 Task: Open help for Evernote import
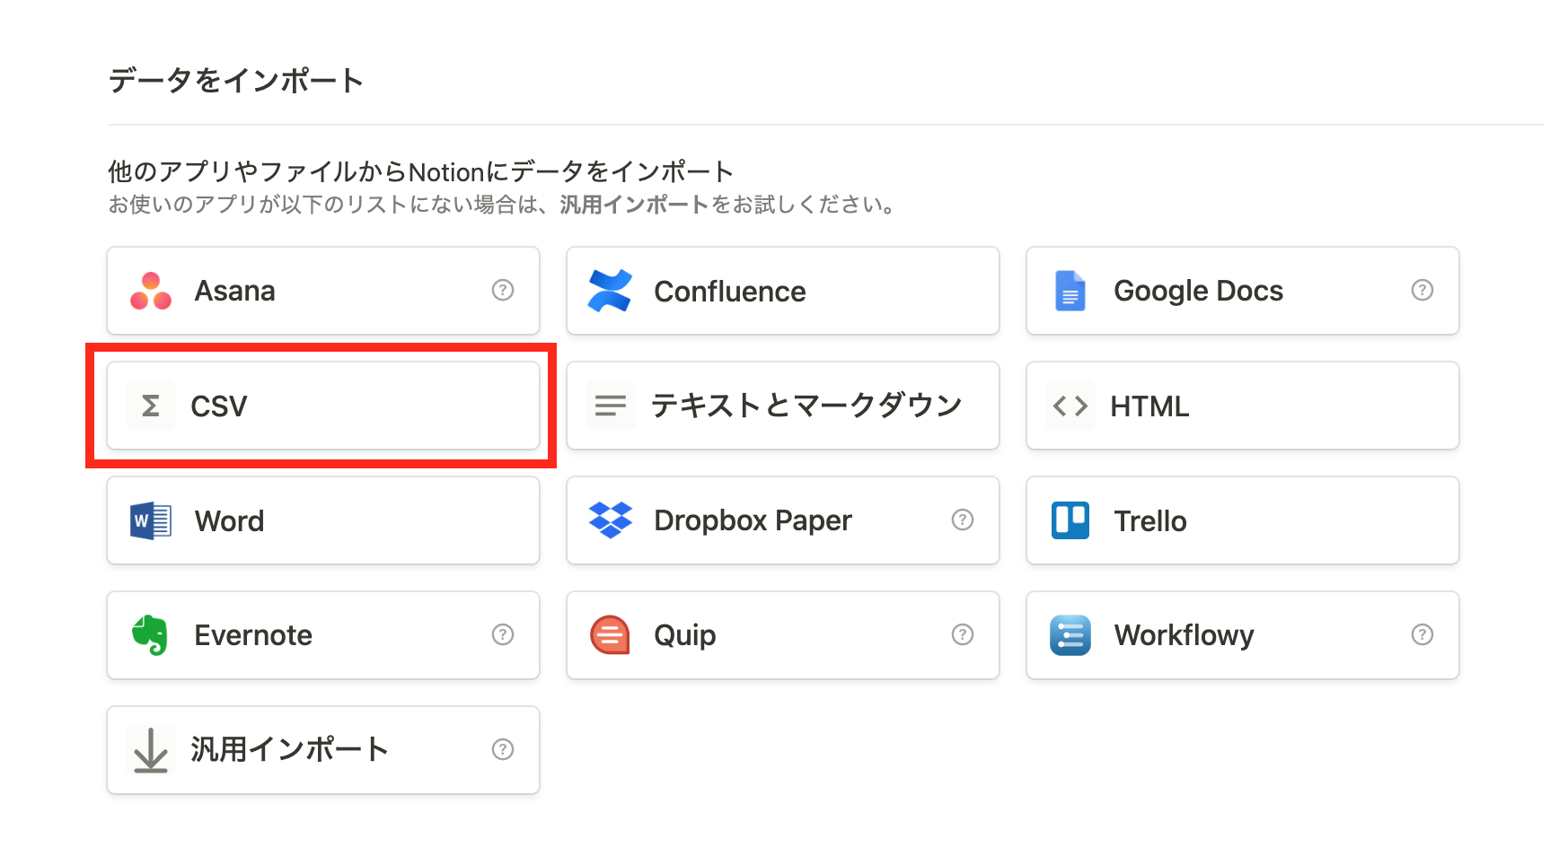(x=503, y=634)
